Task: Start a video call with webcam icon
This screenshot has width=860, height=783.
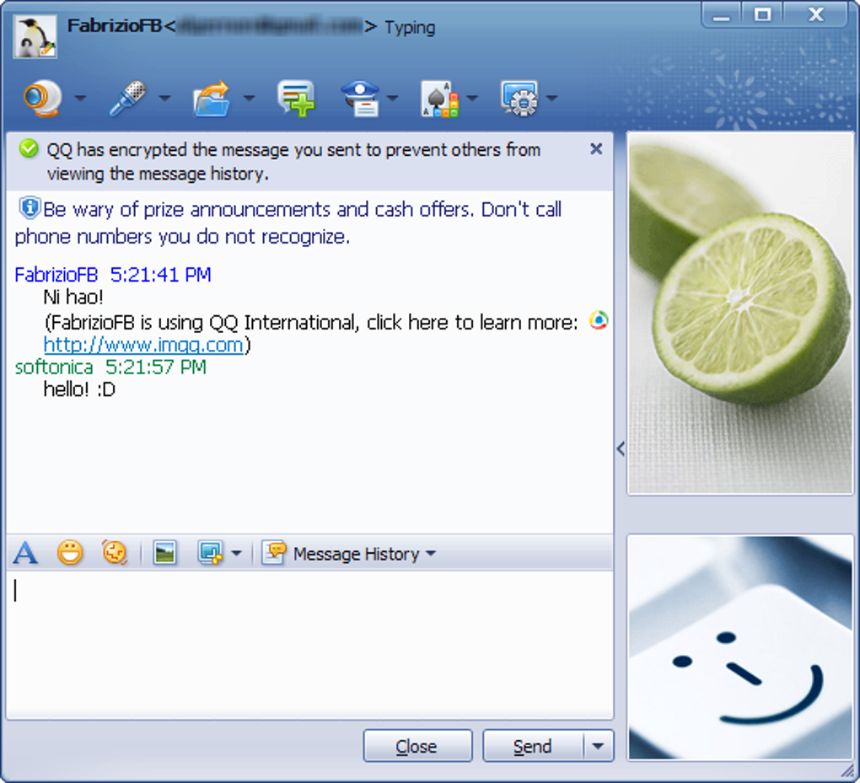Action: coord(42,98)
